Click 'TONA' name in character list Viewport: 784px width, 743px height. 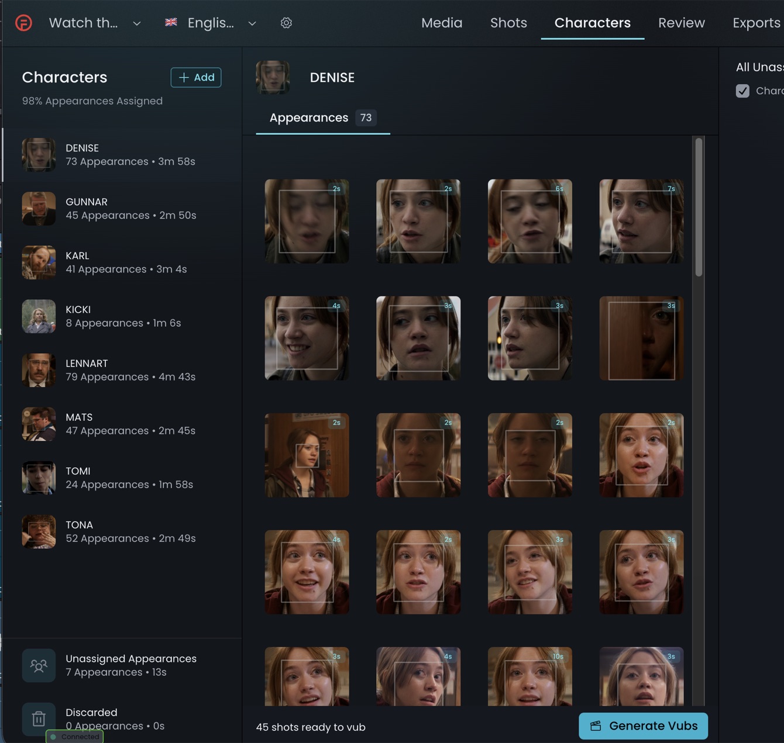point(79,525)
